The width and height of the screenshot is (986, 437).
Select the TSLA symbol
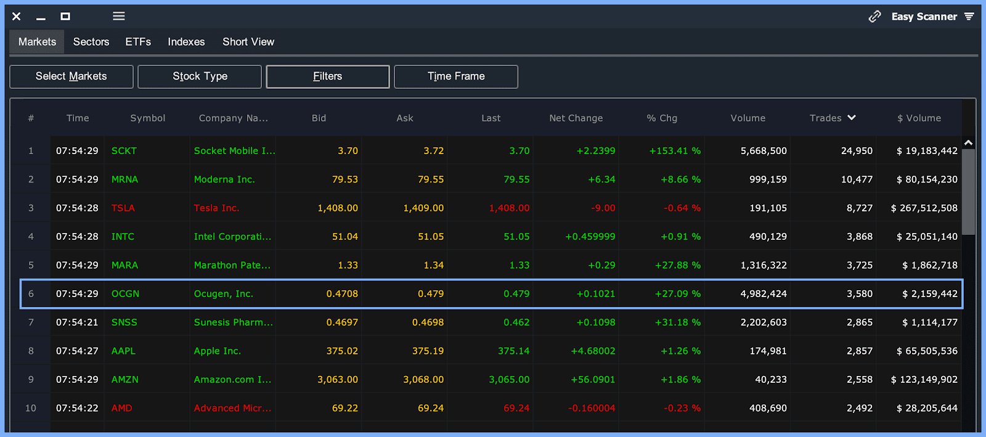[123, 208]
